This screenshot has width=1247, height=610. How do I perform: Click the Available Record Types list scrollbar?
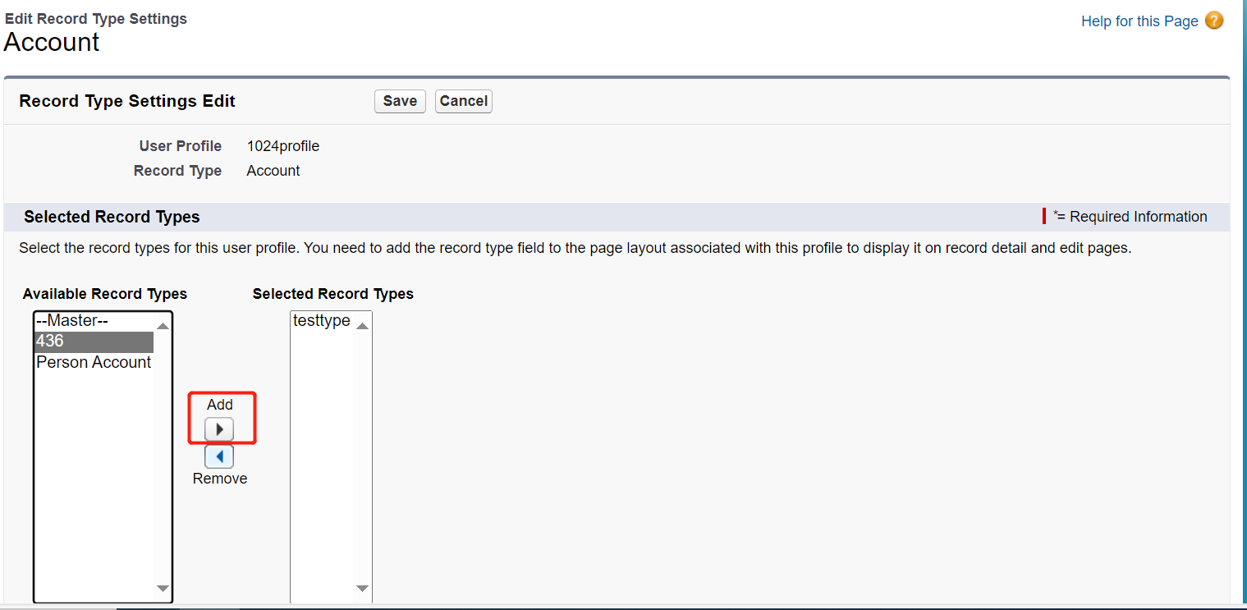[163, 456]
